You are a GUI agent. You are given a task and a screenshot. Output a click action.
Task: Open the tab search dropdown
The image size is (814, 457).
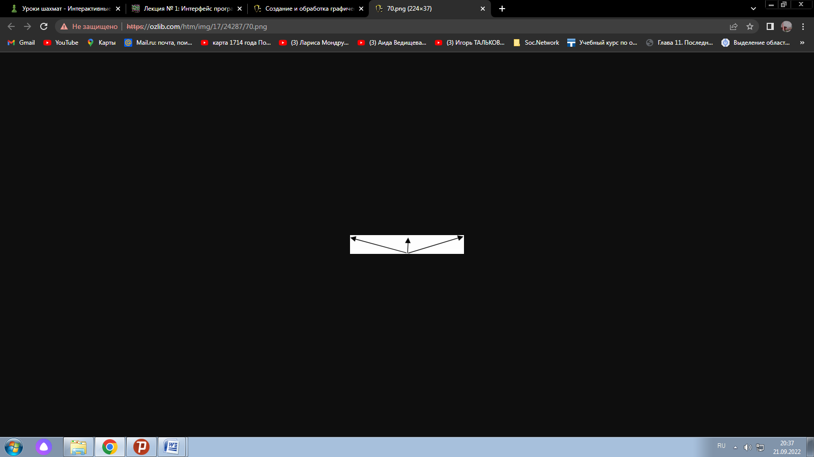click(753, 9)
